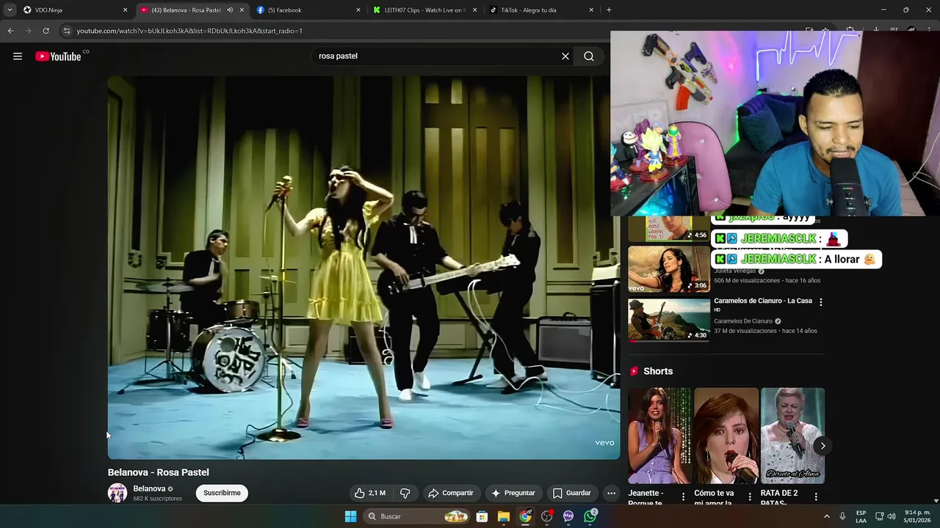
Task: Open Microsoft Store from the taskbar
Action: [x=482, y=516]
